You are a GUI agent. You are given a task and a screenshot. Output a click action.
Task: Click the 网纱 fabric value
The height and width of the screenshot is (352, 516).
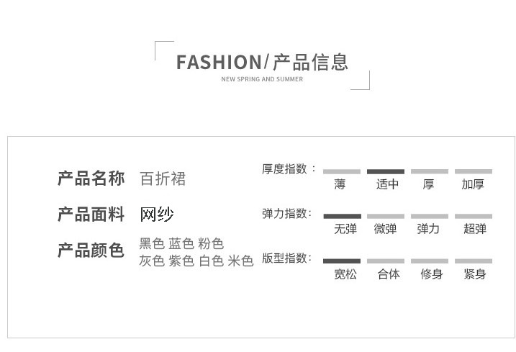[157, 215]
